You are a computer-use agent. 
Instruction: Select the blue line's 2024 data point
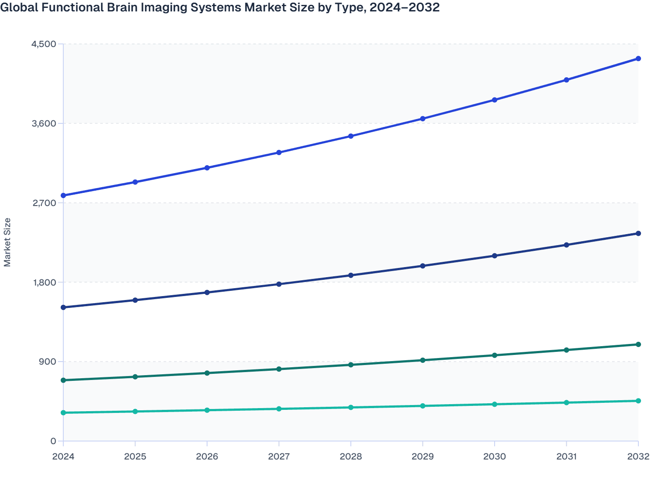coord(63,195)
